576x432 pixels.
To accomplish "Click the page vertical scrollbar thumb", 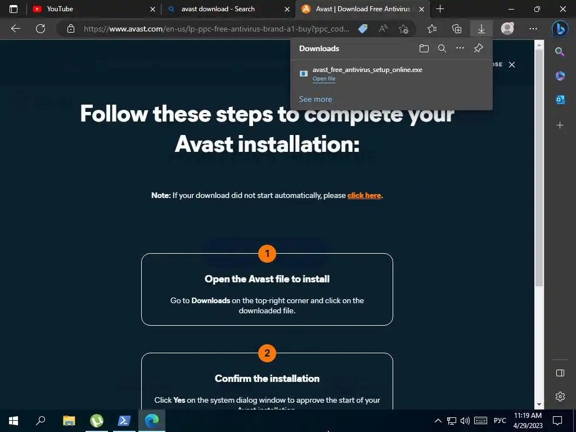I will pyautogui.click(x=539, y=168).
